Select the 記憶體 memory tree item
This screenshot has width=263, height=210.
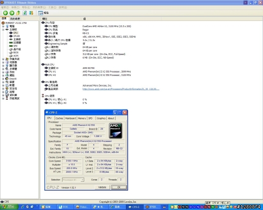(x=17, y=43)
